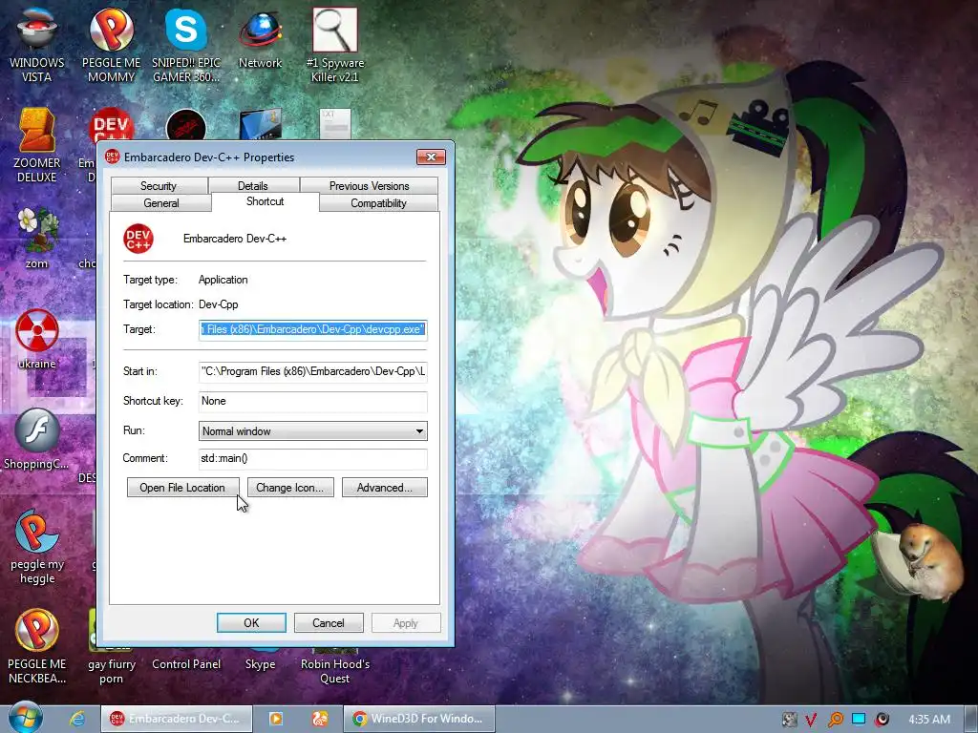Screen dimensions: 978x733
Task: Select the Skype-logo SNIPED!! EPIC GAMER icon
Action: point(186,45)
